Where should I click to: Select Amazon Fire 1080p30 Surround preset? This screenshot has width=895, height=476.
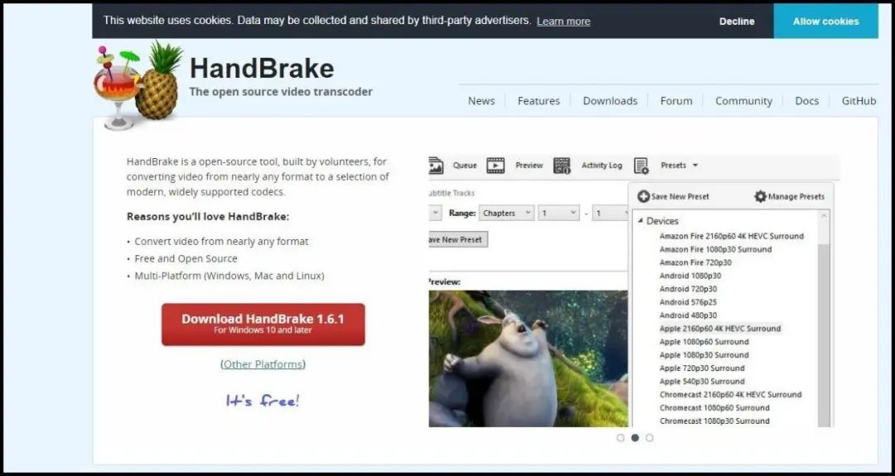(x=715, y=249)
